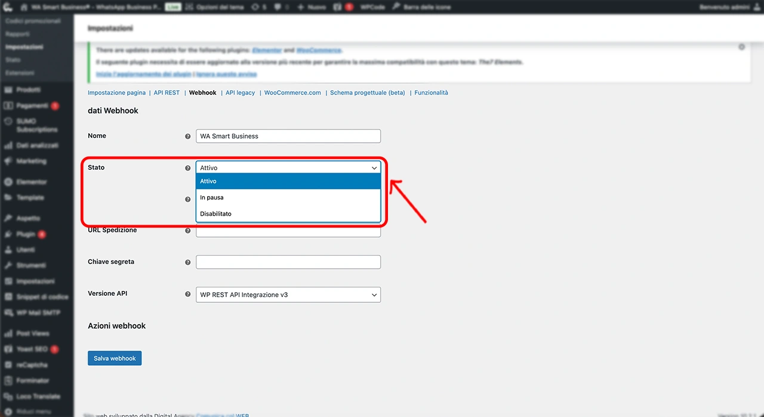Choose Disabilitato from the Stato list
Screen dimensions: 764x417
pyautogui.click(x=288, y=213)
